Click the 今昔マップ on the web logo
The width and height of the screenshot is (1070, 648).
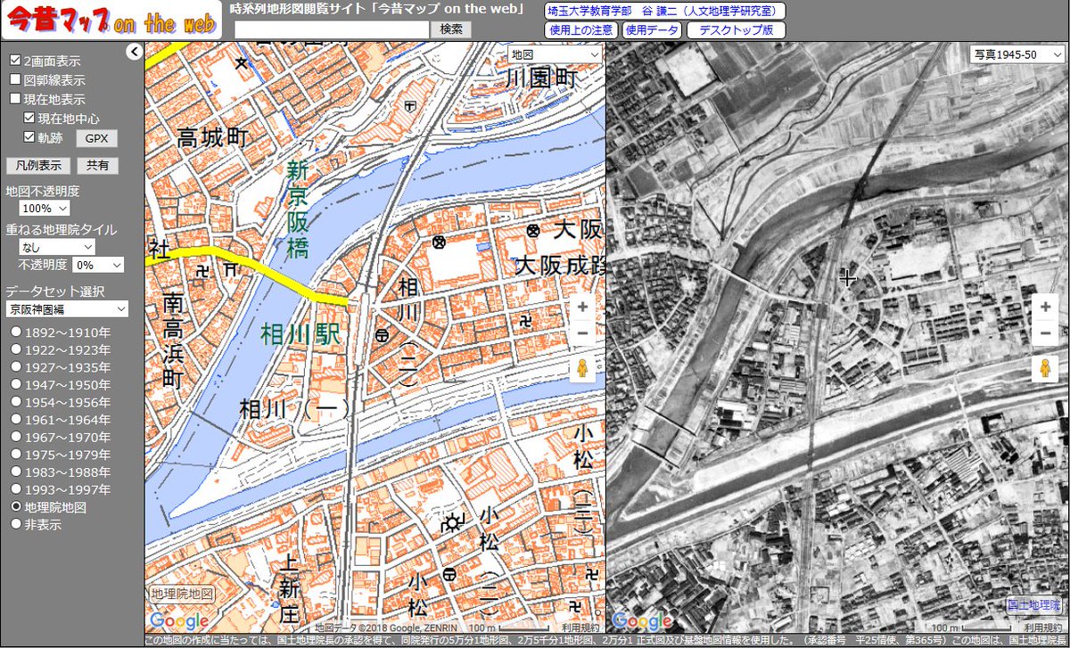pos(111,21)
